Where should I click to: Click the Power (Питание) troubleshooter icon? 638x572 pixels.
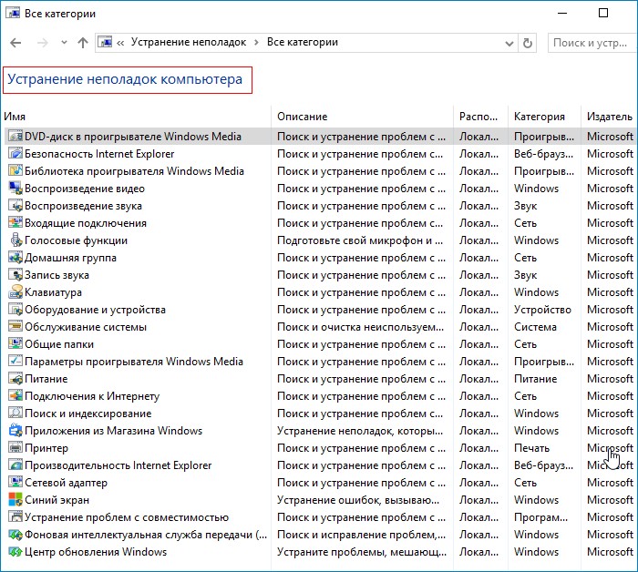(x=15, y=379)
